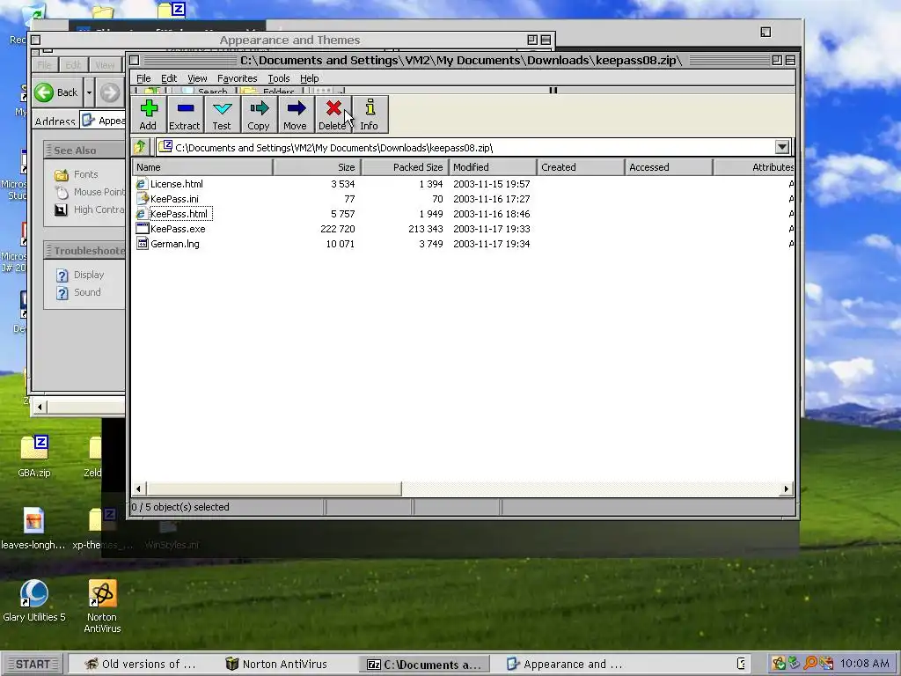Open the Tools menu
The width and height of the screenshot is (901, 676).
(x=279, y=78)
